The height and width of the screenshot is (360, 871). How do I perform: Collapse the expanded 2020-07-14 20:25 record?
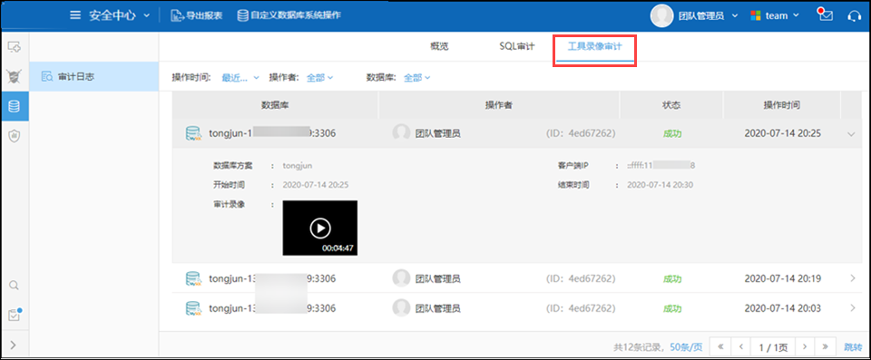pyautogui.click(x=852, y=134)
